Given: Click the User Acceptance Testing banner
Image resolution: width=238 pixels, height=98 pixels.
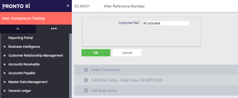Looking at the screenshot, I should click(x=36, y=18).
